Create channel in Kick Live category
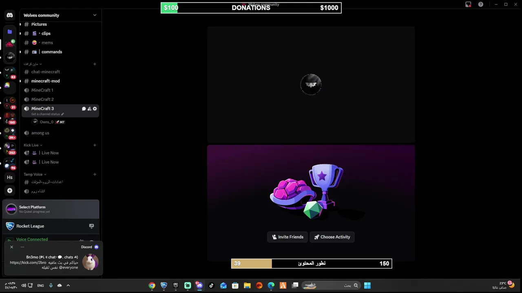 pyautogui.click(x=95, y=145)
